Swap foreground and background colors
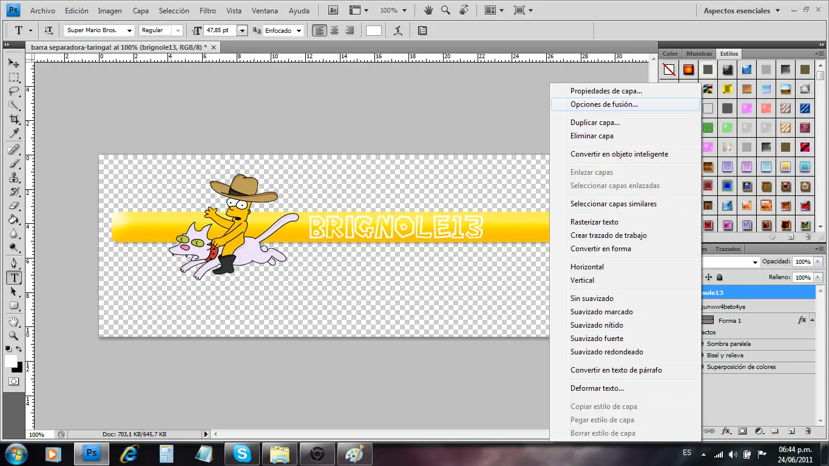 pyautogui.click(x=19, y=349)
